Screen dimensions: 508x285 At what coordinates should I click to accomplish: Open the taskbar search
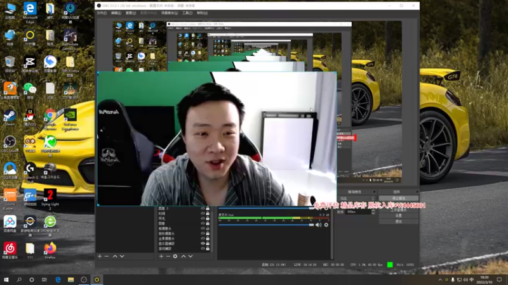pyautogui.click(x=19, y=280)
